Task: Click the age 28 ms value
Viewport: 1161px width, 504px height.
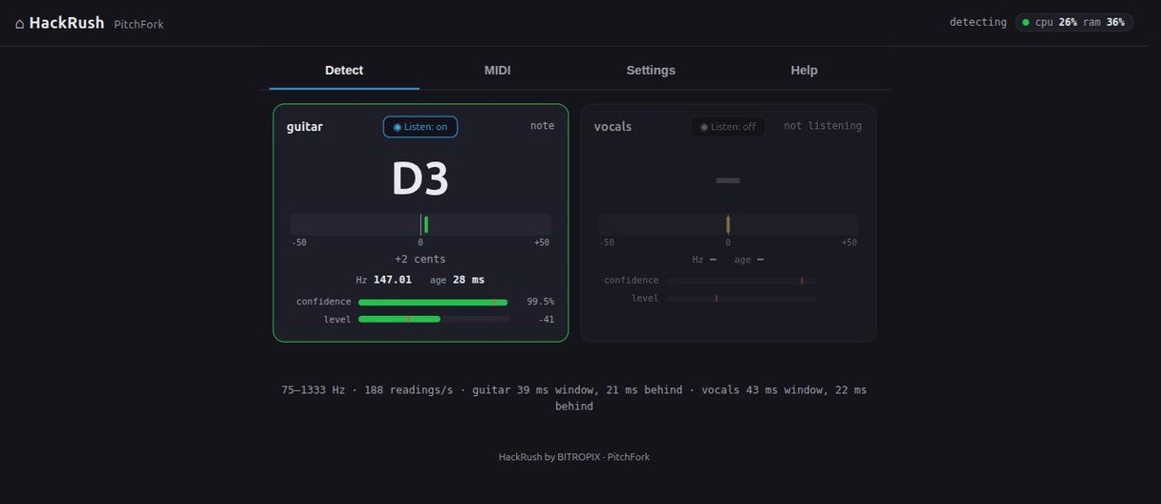Action: click(x=468, y=280)
